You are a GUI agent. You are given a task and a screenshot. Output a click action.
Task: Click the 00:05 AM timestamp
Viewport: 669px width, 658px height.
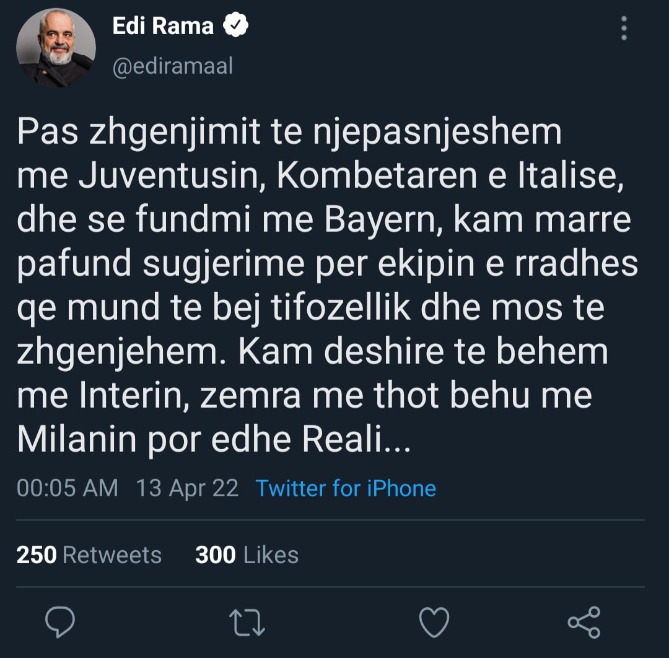(67, 488)
